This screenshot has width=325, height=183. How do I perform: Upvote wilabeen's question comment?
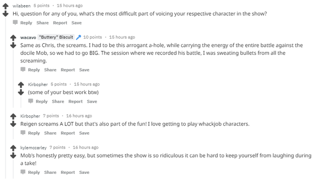coord(6,6)
